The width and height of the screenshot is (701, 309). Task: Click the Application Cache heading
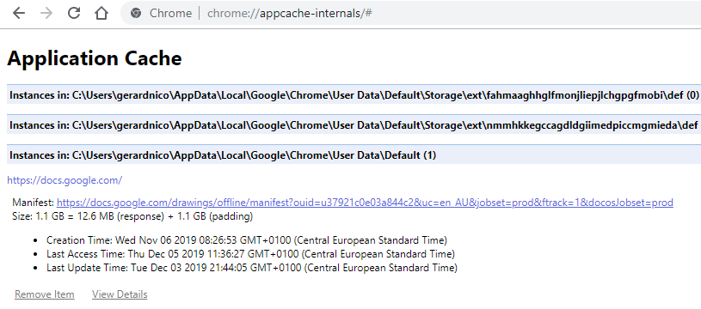(x=95, y=58)
